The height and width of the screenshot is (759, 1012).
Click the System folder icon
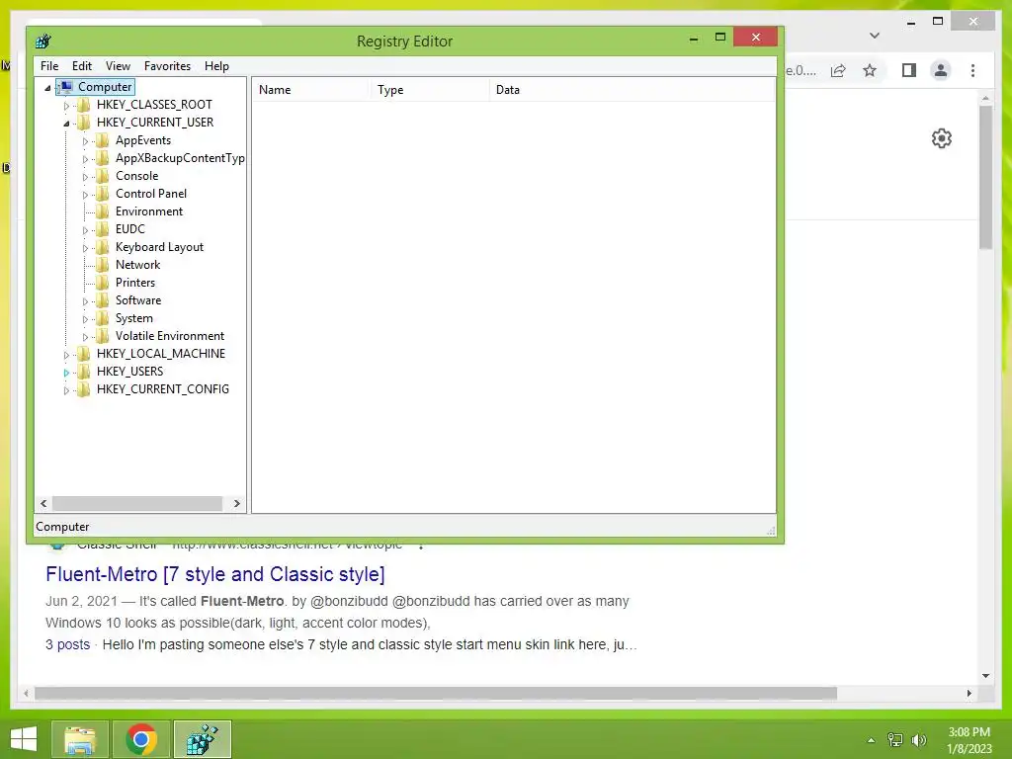tap(102, 318)
